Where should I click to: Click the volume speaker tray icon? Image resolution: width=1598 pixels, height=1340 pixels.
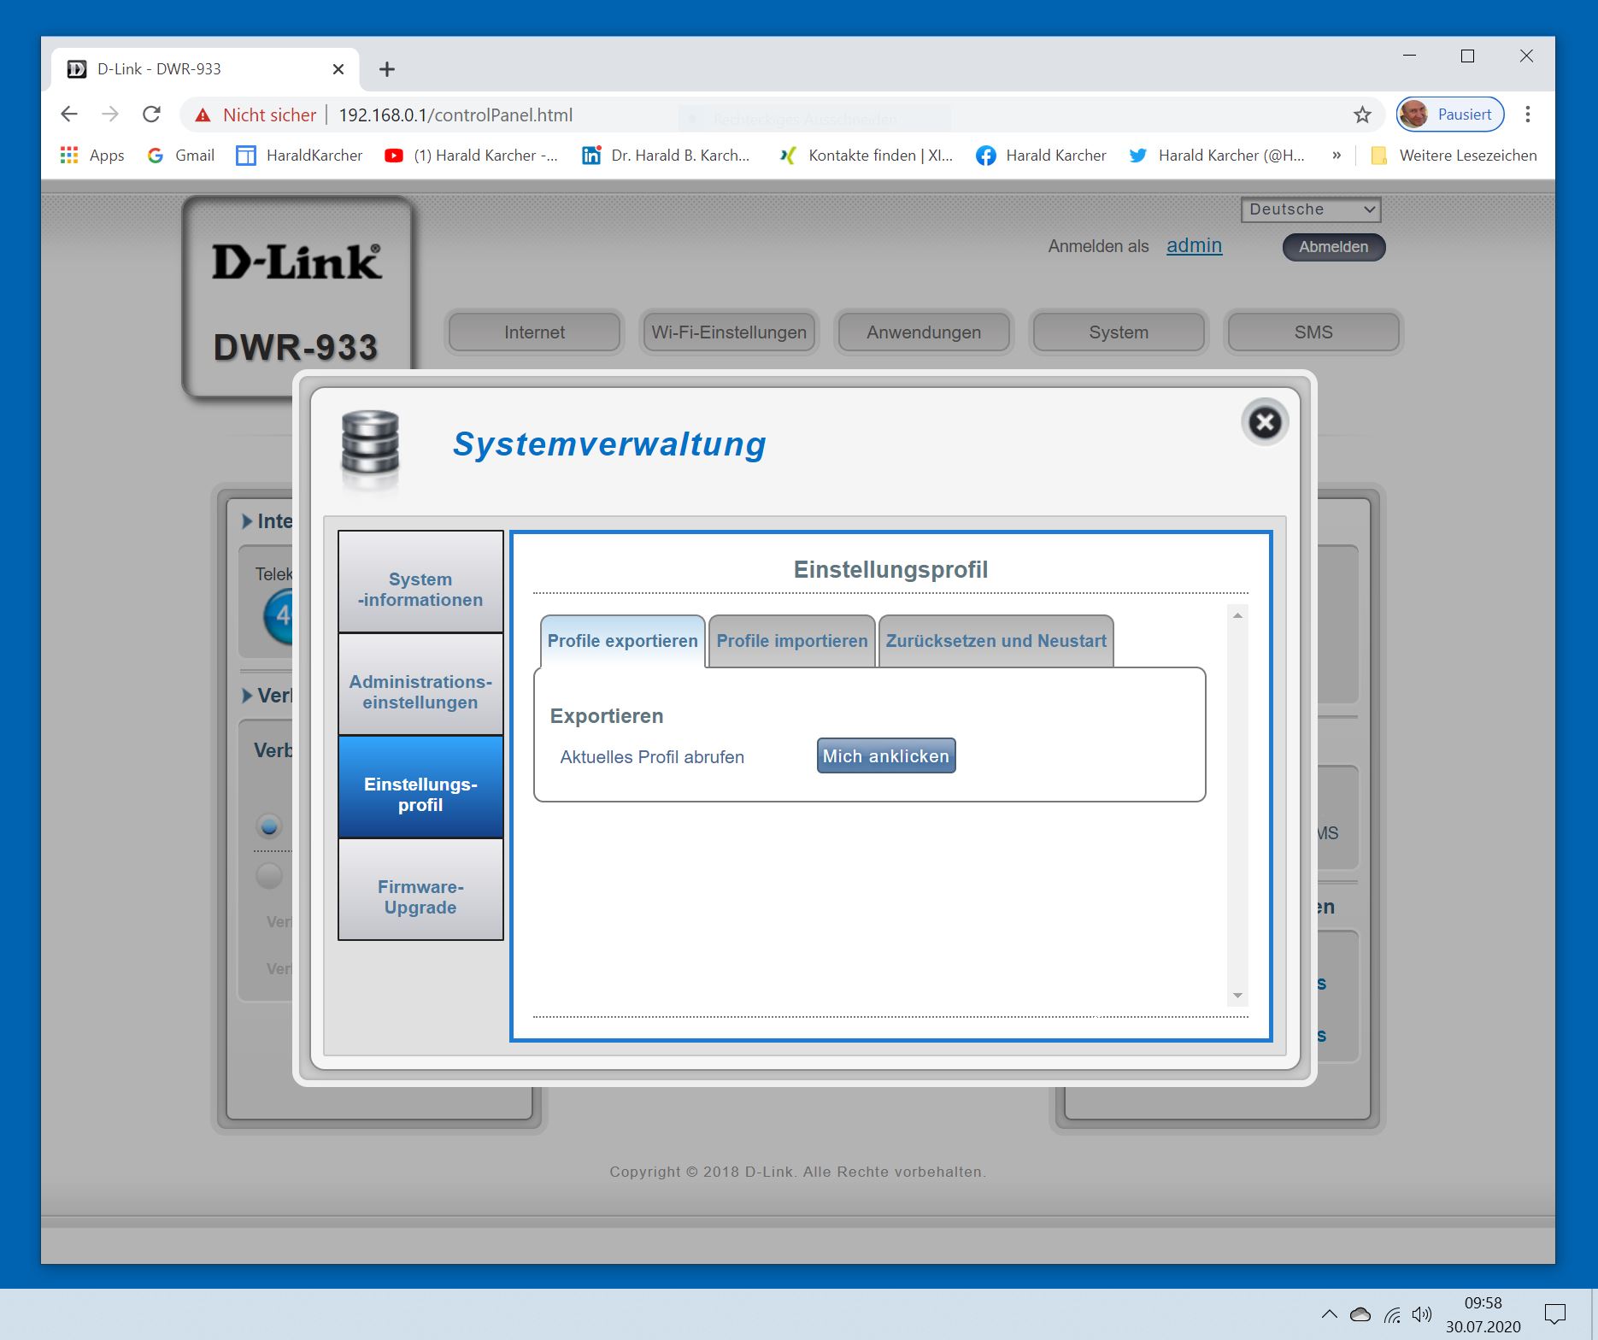(1422, 1314)
